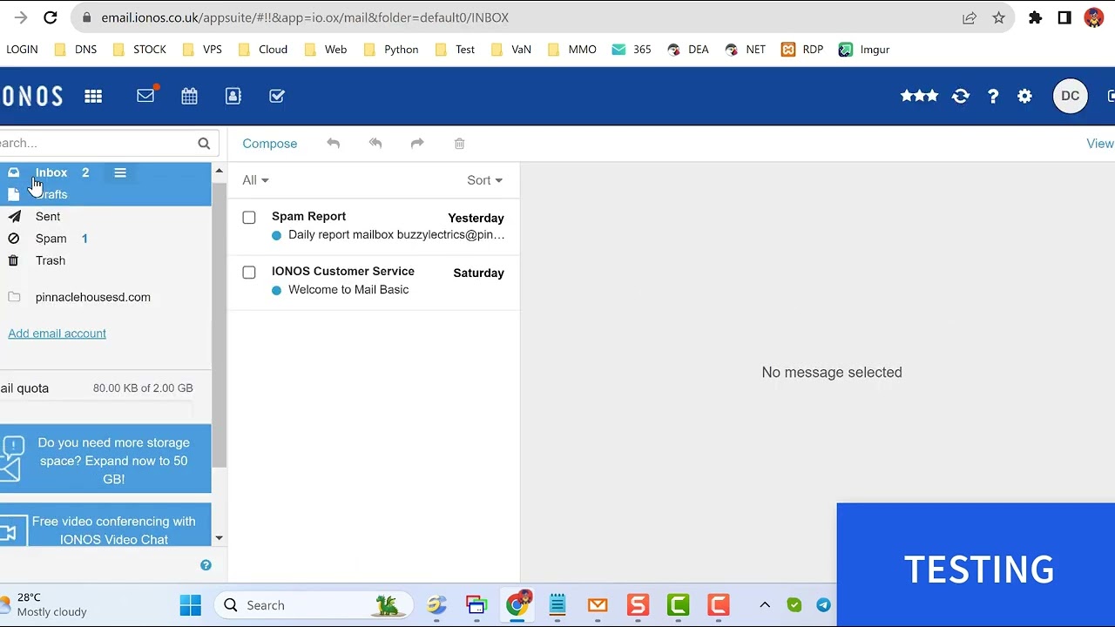Open the Spam folder
Viewport: 1115px width, 627px height.
(x=51, y=238)
